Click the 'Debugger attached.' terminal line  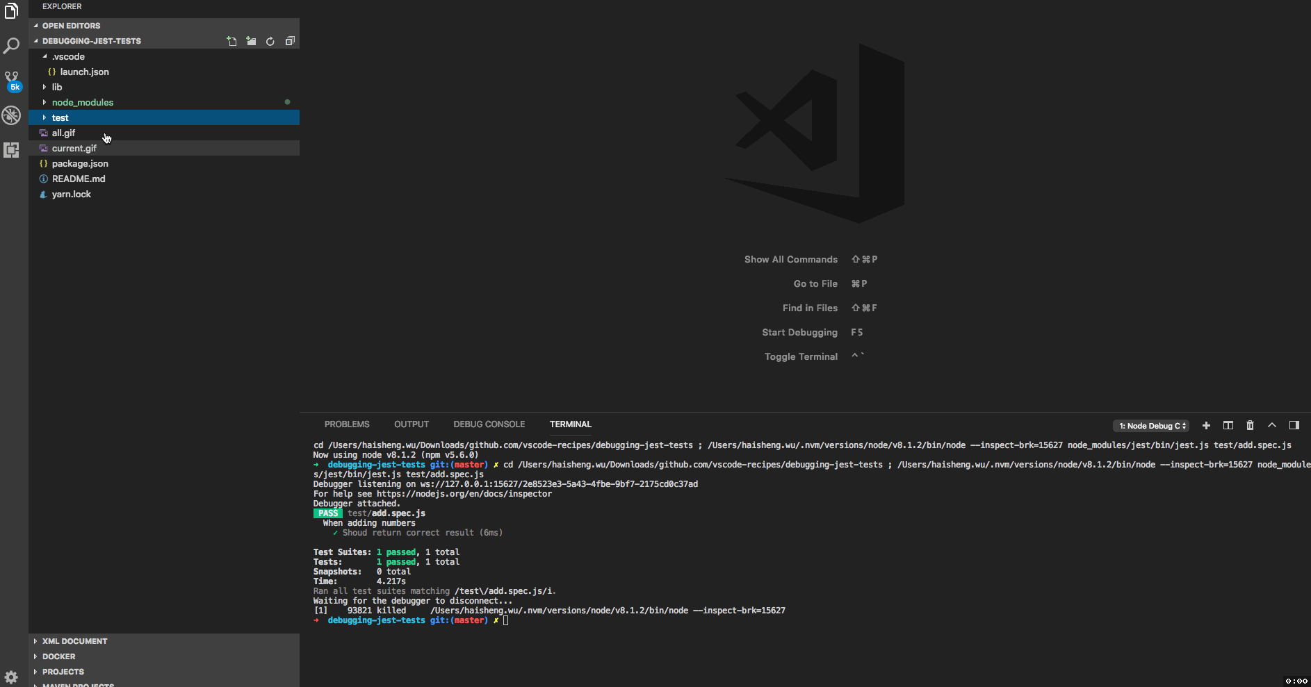[357, 504]
